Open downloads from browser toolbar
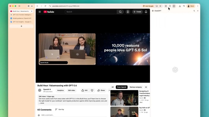Viewport: 209px width, 117px height. [x=180, y=6]
